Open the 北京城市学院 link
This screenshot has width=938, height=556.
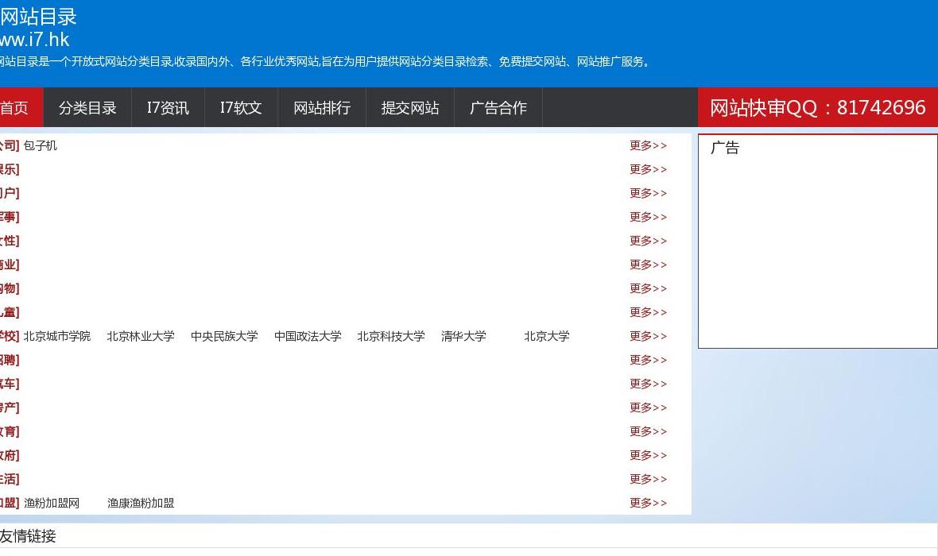click(56, 337)
